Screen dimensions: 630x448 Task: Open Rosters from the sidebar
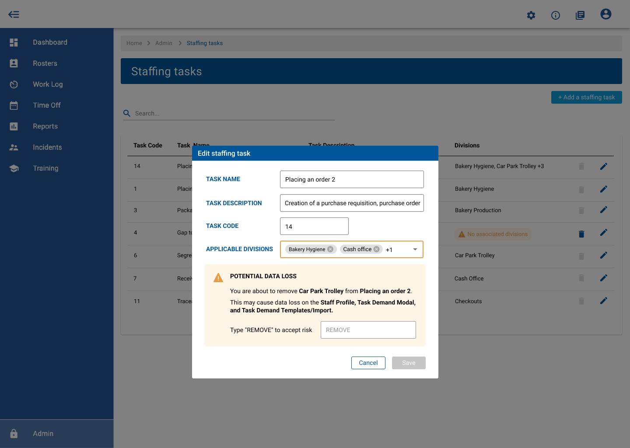pos(45,63)
